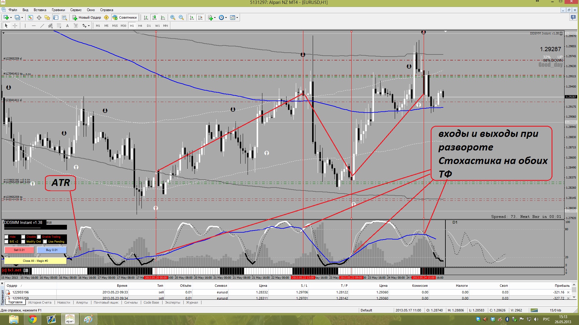579x325 pixels.
Task: Switch to bar chart display
Action: pos(146,17)
